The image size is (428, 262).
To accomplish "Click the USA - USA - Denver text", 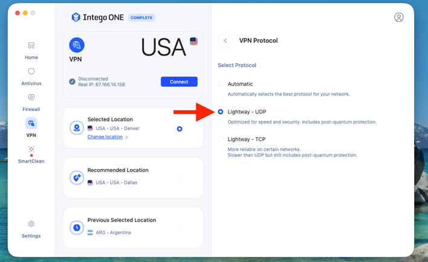I will click(117, 129).
